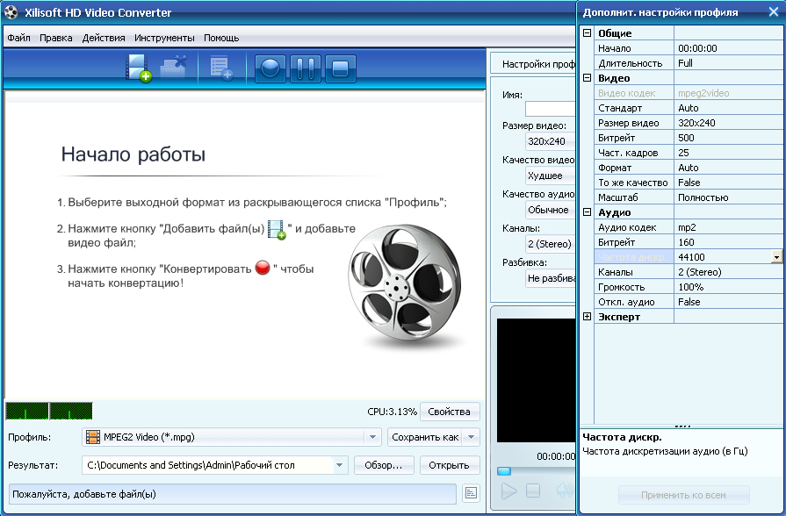The width and height of the screenshot is (786, 516).
Task: Open the Частота дискр. 44100 dropdown arrow
Action: coord(776,257)
